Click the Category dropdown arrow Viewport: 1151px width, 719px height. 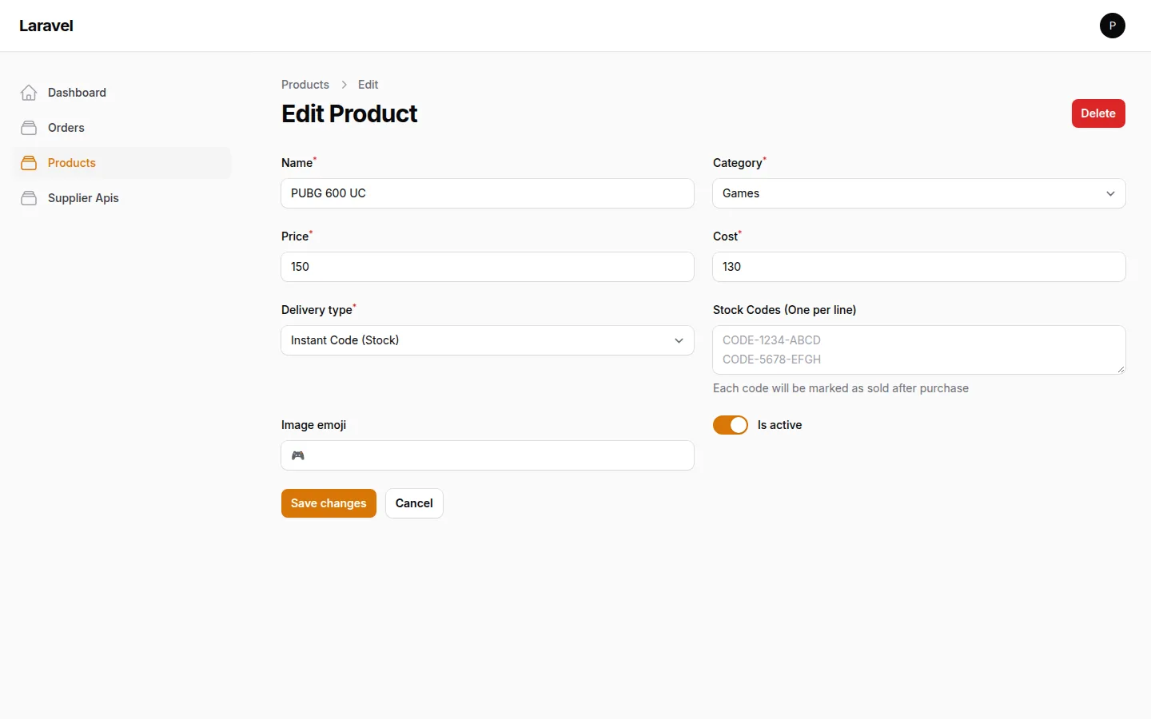[x=1110, y=193]
